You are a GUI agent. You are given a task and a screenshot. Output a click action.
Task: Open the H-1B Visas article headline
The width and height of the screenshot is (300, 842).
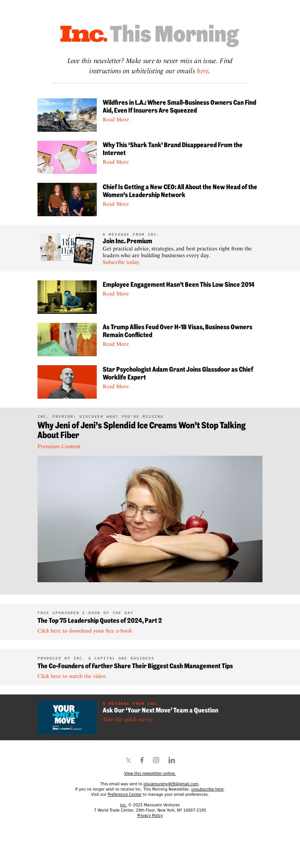177,331
